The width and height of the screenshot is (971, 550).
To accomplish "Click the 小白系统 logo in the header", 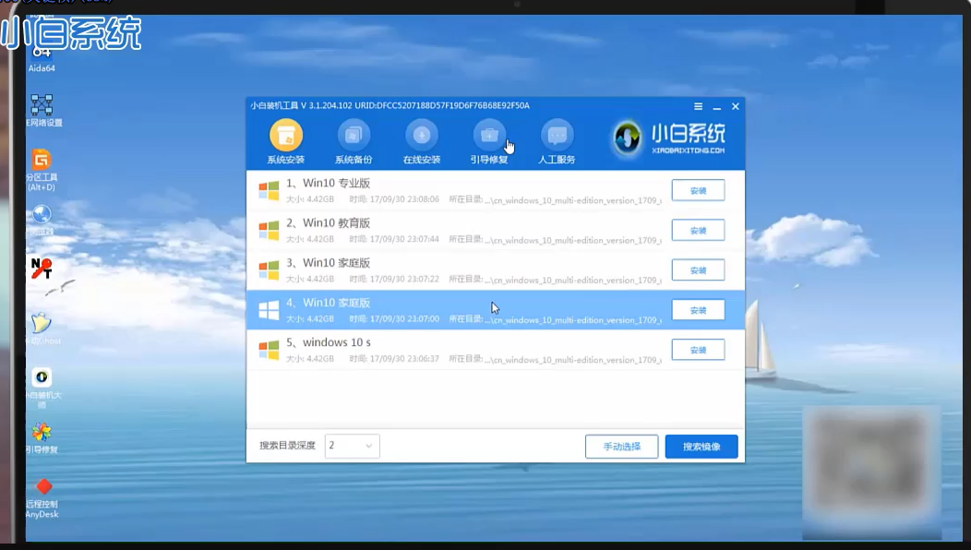I will [x=666, y=137].
